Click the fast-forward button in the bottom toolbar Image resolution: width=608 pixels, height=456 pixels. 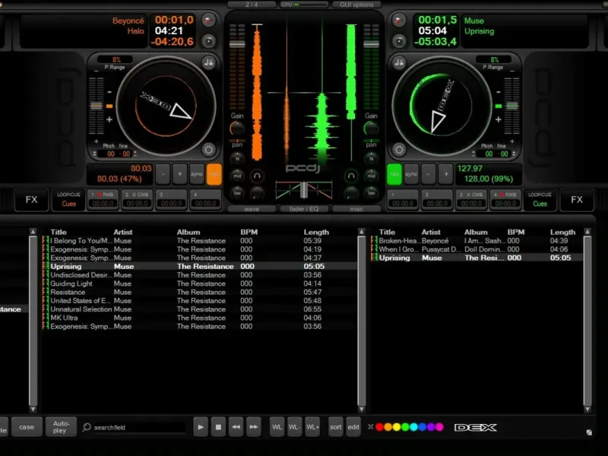click(x=254, y=427)
